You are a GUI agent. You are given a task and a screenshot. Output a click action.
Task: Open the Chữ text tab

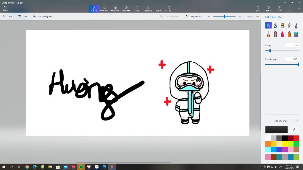[137, 9]
